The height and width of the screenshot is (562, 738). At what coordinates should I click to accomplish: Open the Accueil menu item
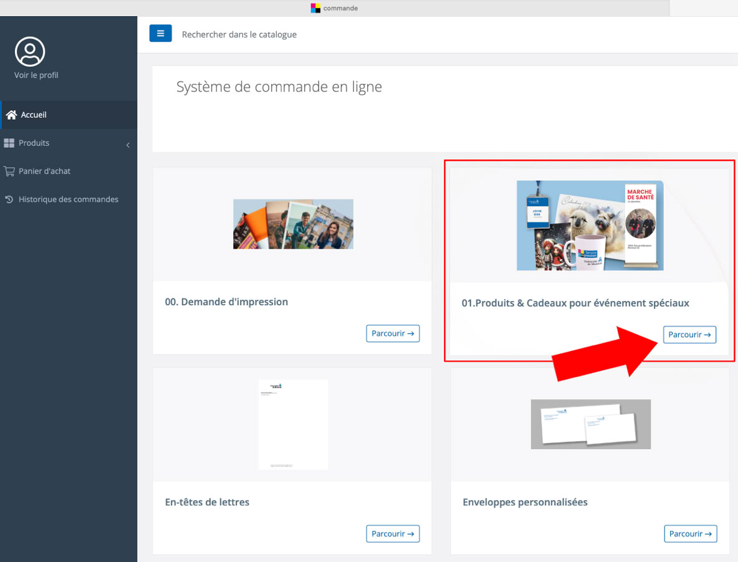pos(34,115)
